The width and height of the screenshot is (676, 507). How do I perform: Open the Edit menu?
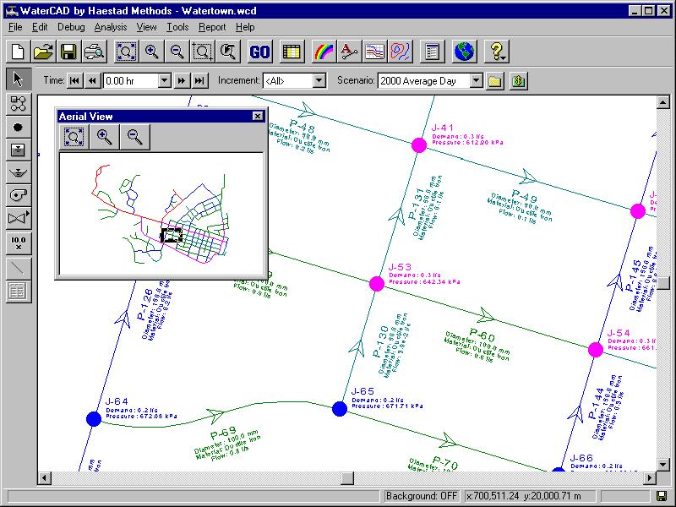(40, 27)
